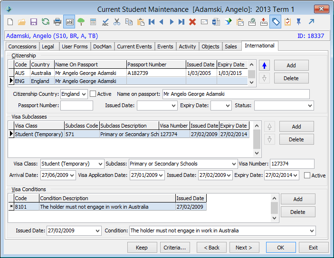
Task: Print using the printer icon
Action: [x=57, y=22]
